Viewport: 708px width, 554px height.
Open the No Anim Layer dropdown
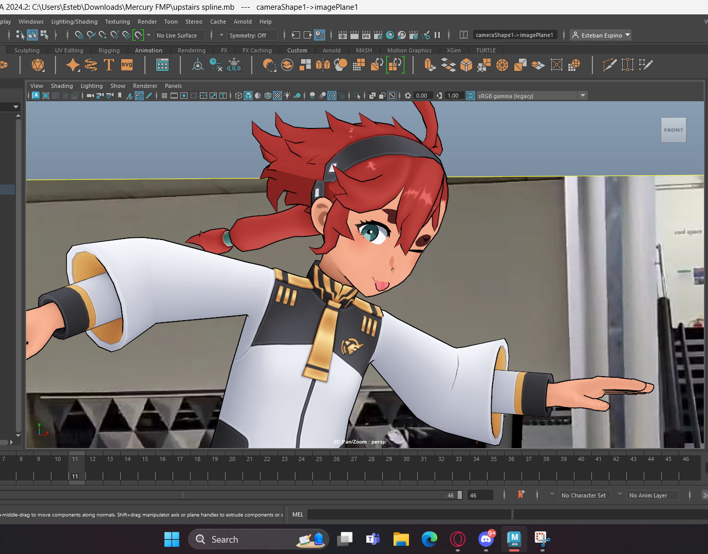(x=653, y=495)
